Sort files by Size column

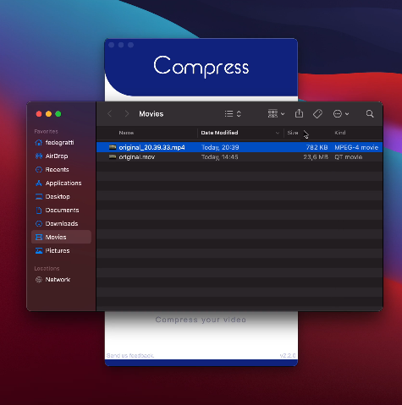click(293, 133)
